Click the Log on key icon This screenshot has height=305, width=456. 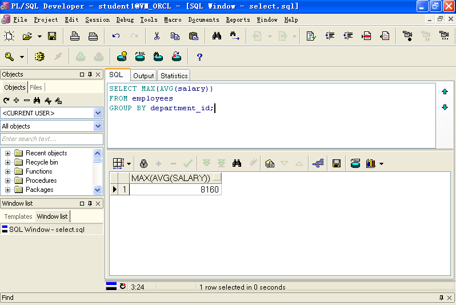point(9,57)
